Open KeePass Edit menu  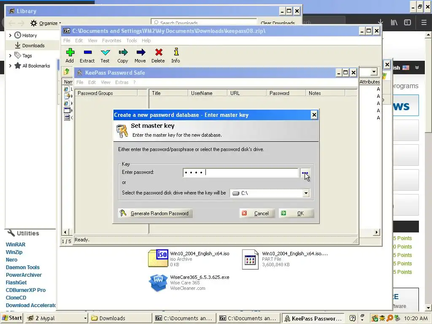click(92, 82)
